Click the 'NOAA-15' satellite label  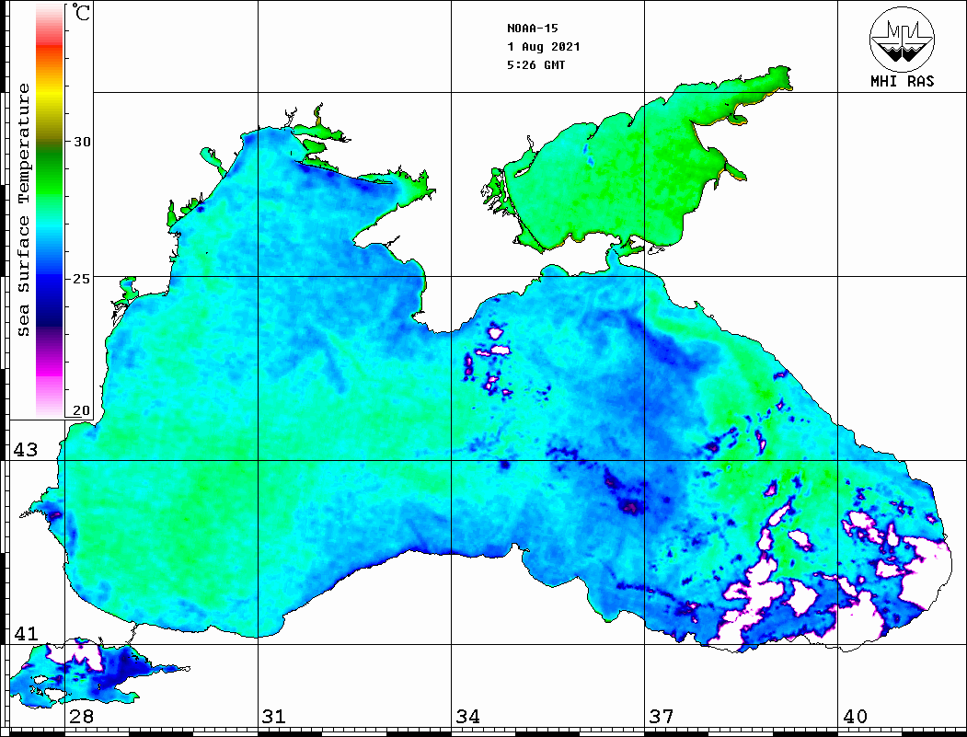[532, 29]
